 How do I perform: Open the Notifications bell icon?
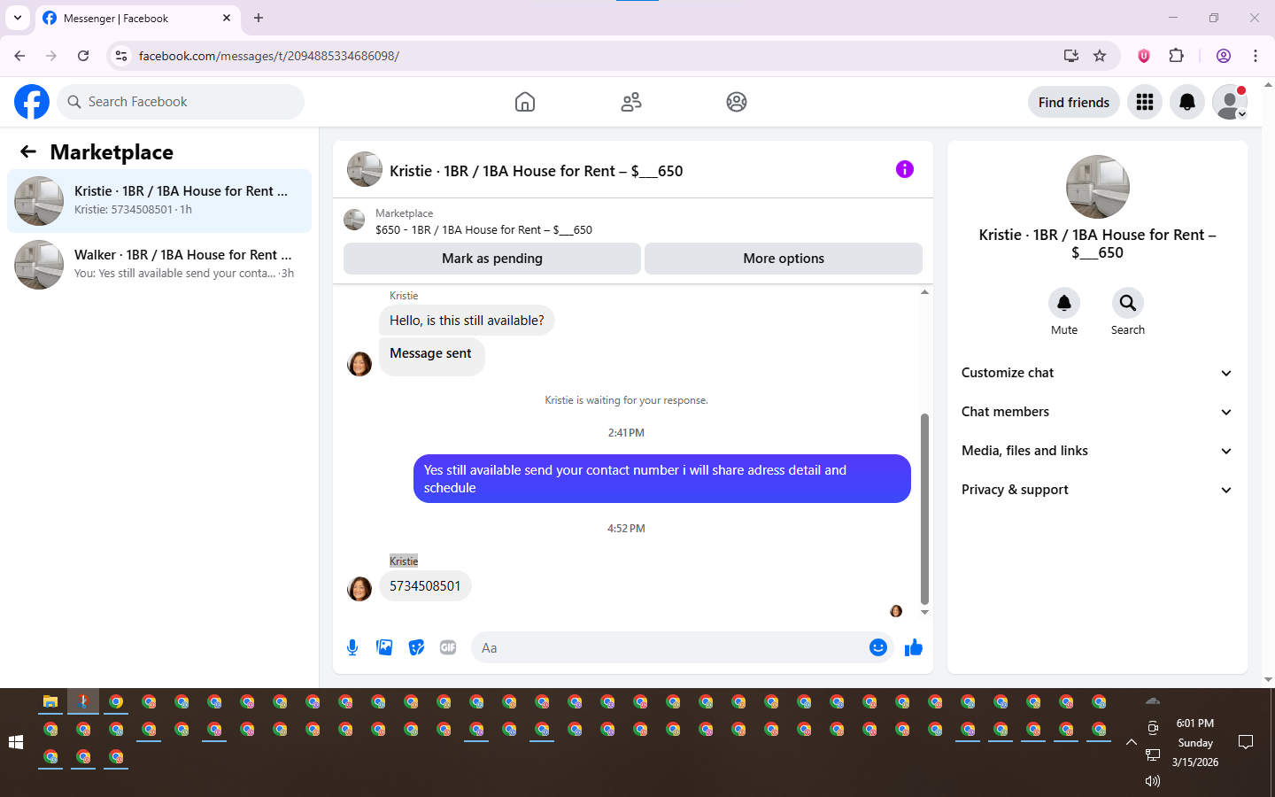(1187, 102)
